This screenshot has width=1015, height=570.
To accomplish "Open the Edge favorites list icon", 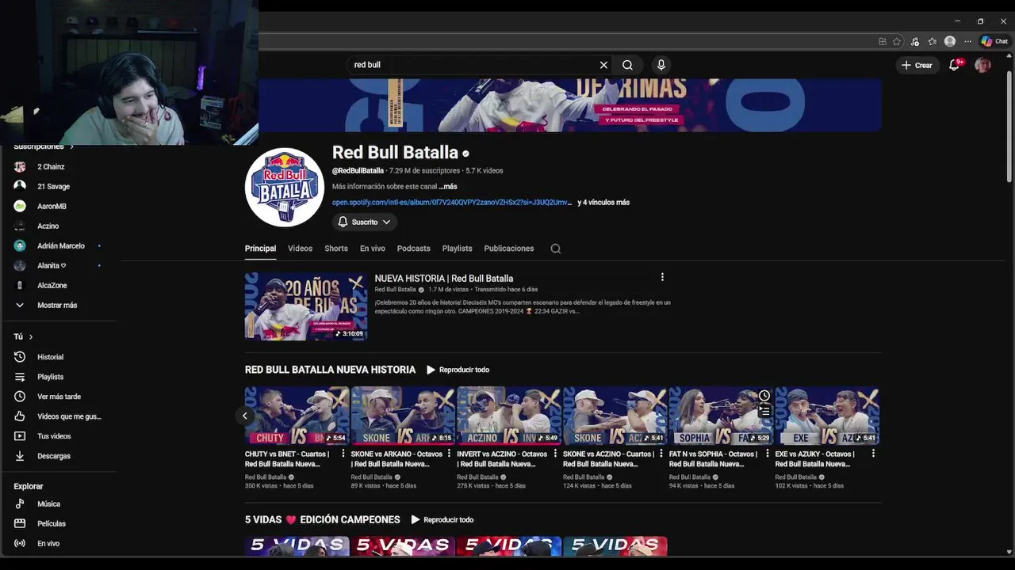I will coord(933,41).
